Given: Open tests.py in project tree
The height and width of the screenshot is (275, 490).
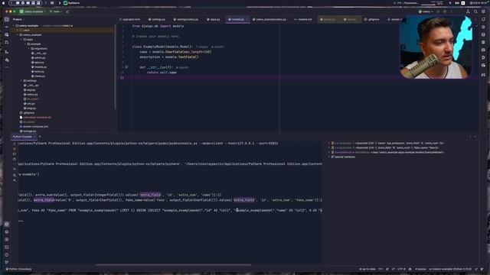Looking at the screenshot, I should (x=38, y=71).
